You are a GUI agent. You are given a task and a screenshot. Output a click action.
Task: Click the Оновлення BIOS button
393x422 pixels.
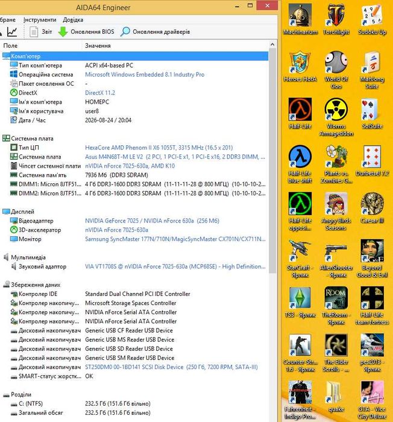86,32
